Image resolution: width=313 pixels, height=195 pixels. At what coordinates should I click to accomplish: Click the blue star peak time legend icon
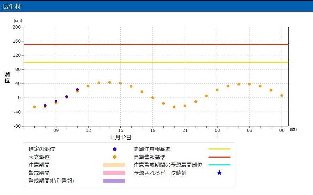(x=219, y=173)
